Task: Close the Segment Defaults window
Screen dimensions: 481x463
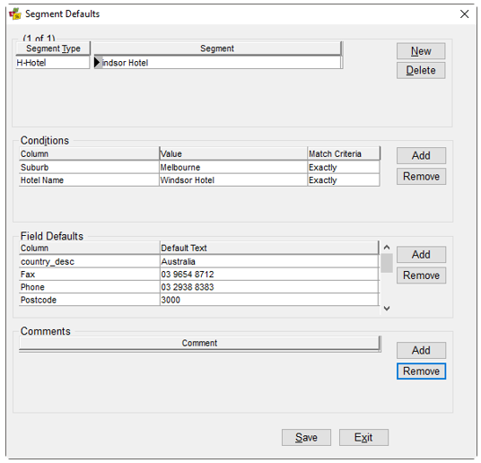Action: (465, 13)
